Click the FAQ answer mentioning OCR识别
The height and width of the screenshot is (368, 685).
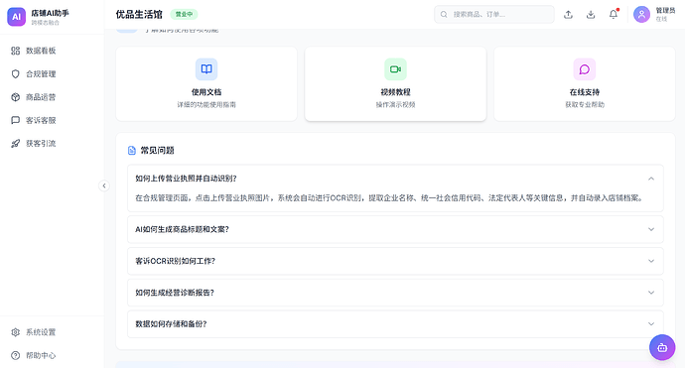point(390,198)
